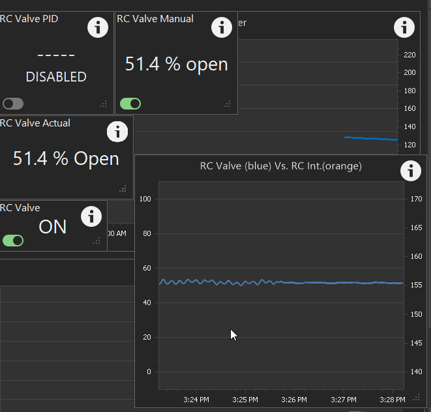The height and width of the screenshot is (412, 431).
Task: Grab resize handle of RC Valve ON widget
Action: pyautogui.click(x=97, y=241)
